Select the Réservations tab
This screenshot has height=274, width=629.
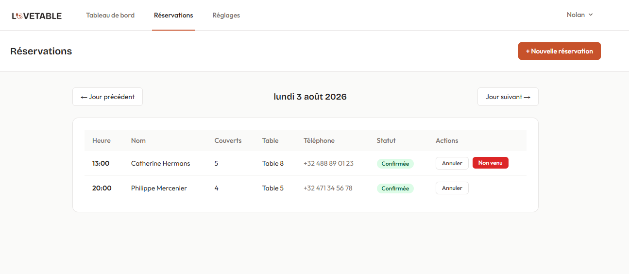pyautogui.click(x=173, y=15)
